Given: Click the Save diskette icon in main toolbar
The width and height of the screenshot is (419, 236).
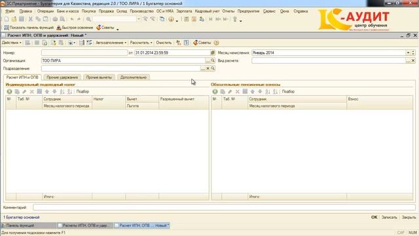Looking at the screenshot, I should point(22,19).
